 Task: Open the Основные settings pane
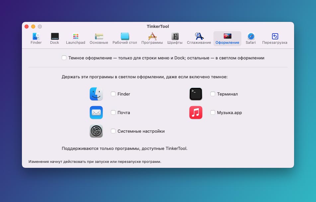(99, 39)
